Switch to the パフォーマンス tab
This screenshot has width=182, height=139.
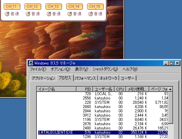85,78
